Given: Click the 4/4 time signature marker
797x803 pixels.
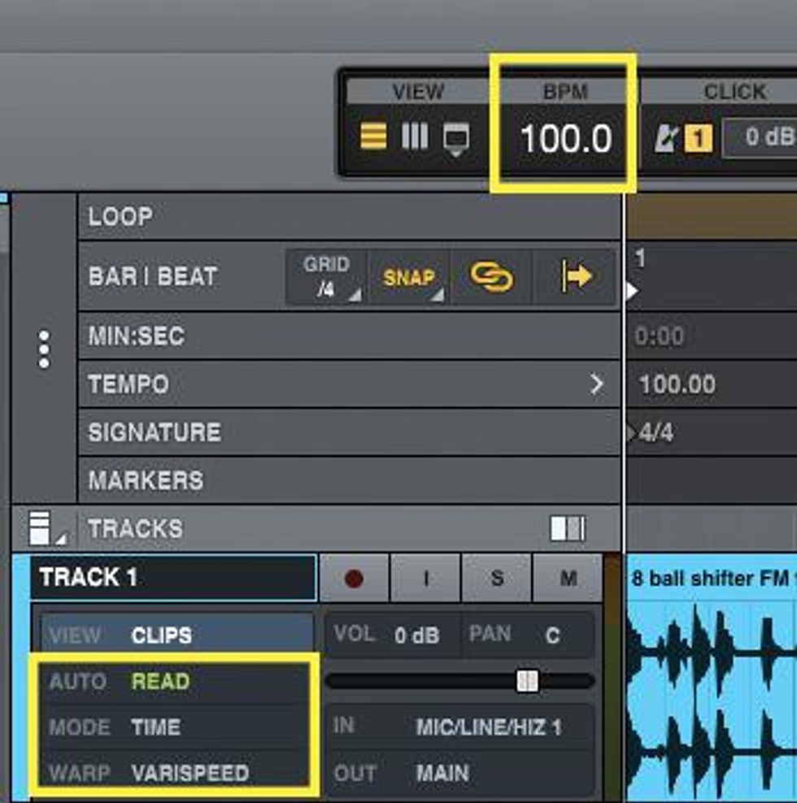Looking at the screenshot, I should [655, 432].
